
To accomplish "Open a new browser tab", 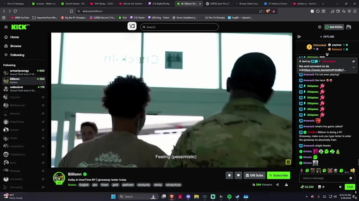I will coord(323,4).
